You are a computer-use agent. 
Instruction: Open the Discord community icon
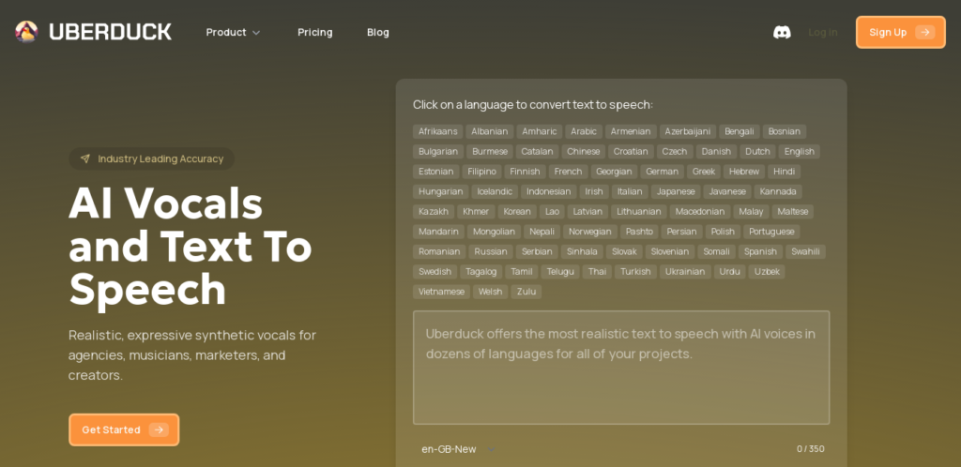click(x=782, y=32)
